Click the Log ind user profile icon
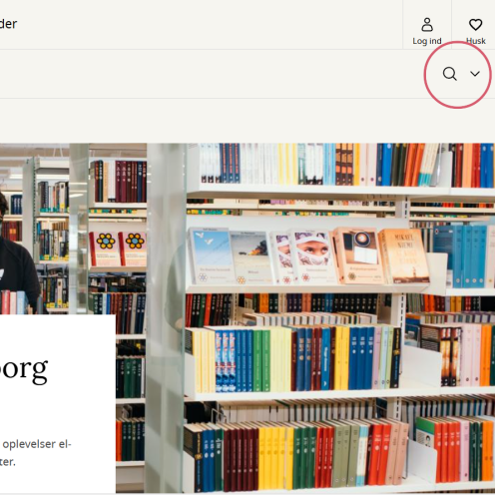This screenshot has height=495, width=495. 427,25
